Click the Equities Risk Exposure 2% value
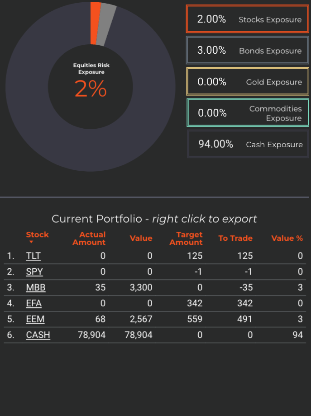This screenshot has height=416, width=311. click(91, 89)
